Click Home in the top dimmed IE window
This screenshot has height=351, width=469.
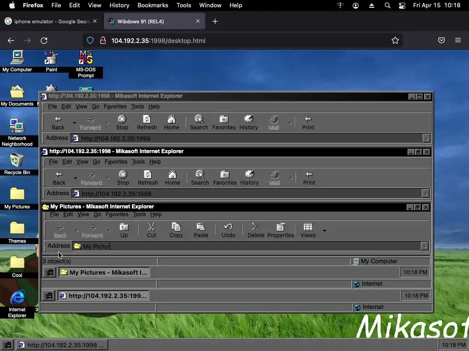click(x=171, y=122)
